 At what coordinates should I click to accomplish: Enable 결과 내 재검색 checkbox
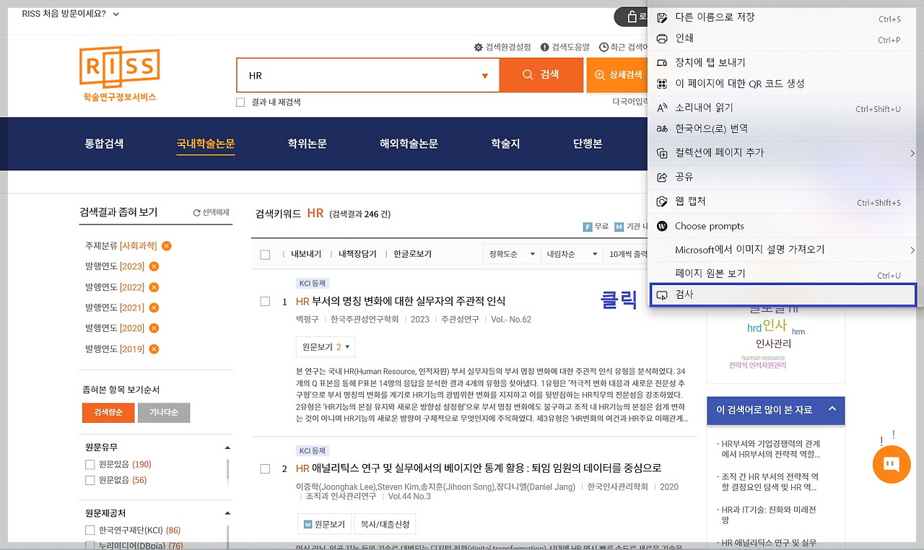click(x=241, y=102)
